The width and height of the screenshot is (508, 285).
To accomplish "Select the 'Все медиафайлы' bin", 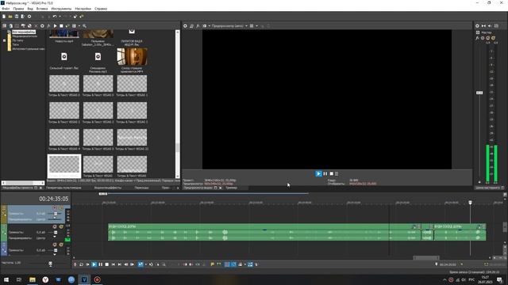I will coord(24,32).
